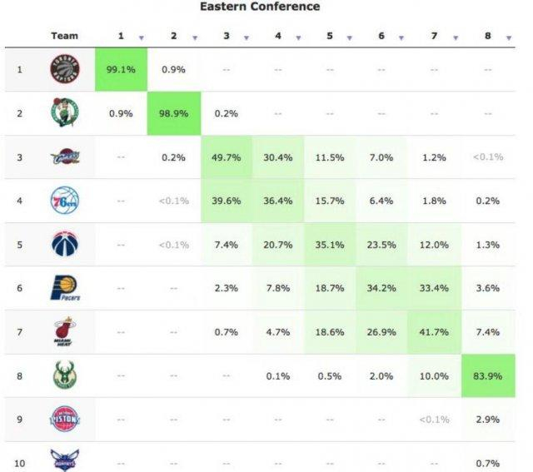Select the Washington Wizards logo

(x=64, y=244)
